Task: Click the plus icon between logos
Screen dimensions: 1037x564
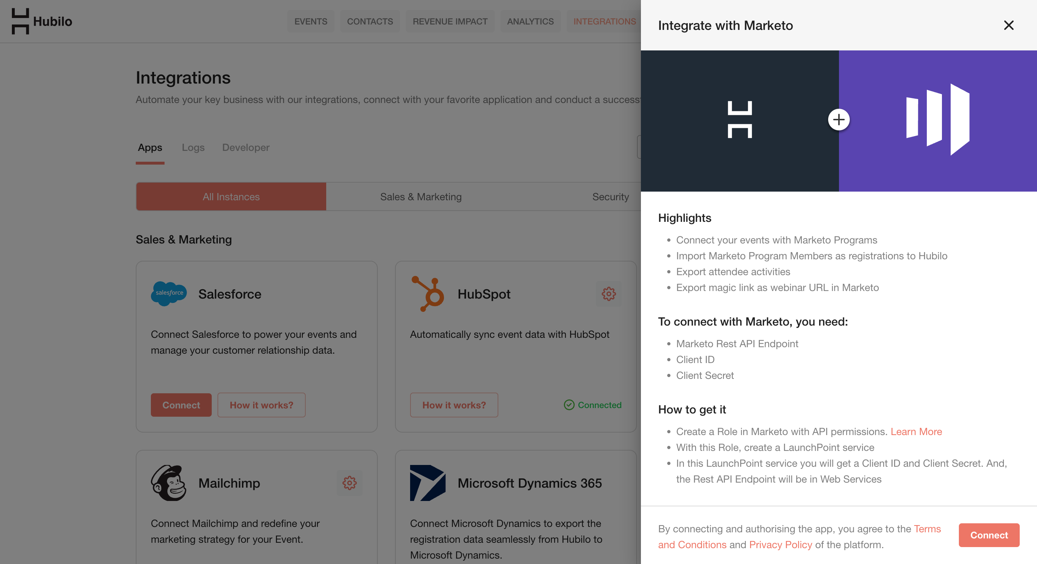Action: [839, 120]
